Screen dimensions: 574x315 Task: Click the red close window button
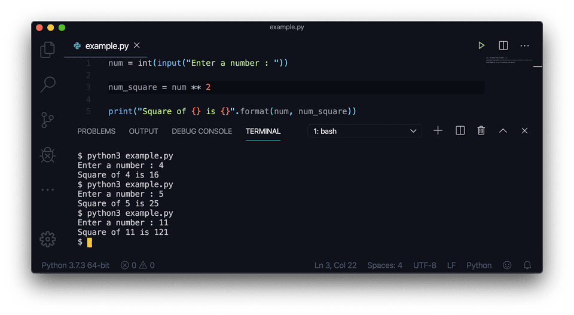(x=39, y=27)
